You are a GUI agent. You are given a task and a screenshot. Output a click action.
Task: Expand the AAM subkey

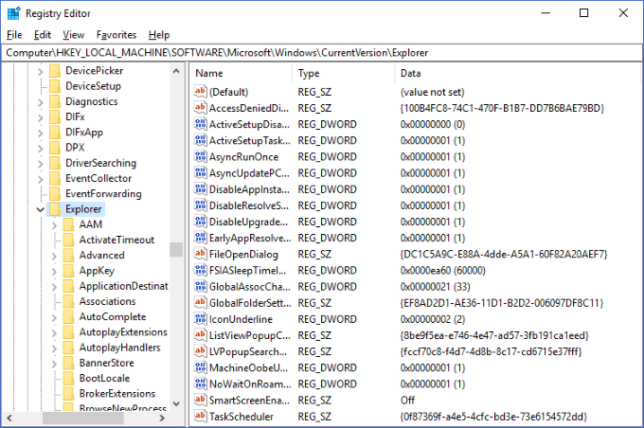(54, 225)
